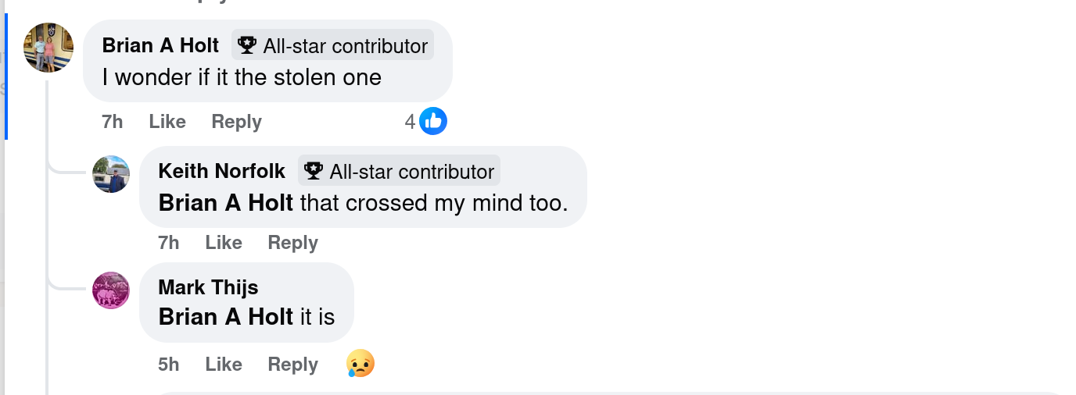Screen dimensions: 1076x395
Task: Click the crying emoji reaction on Mark's comment
Action: tap(360, 364)
